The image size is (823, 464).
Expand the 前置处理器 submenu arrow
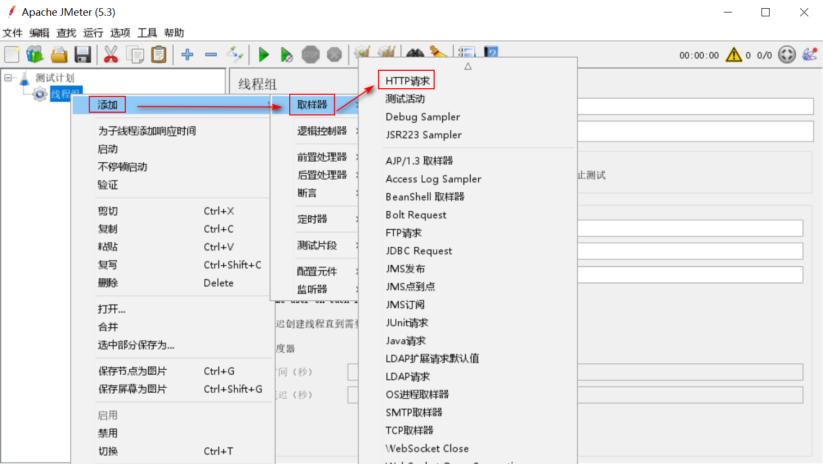click(357, 157)
